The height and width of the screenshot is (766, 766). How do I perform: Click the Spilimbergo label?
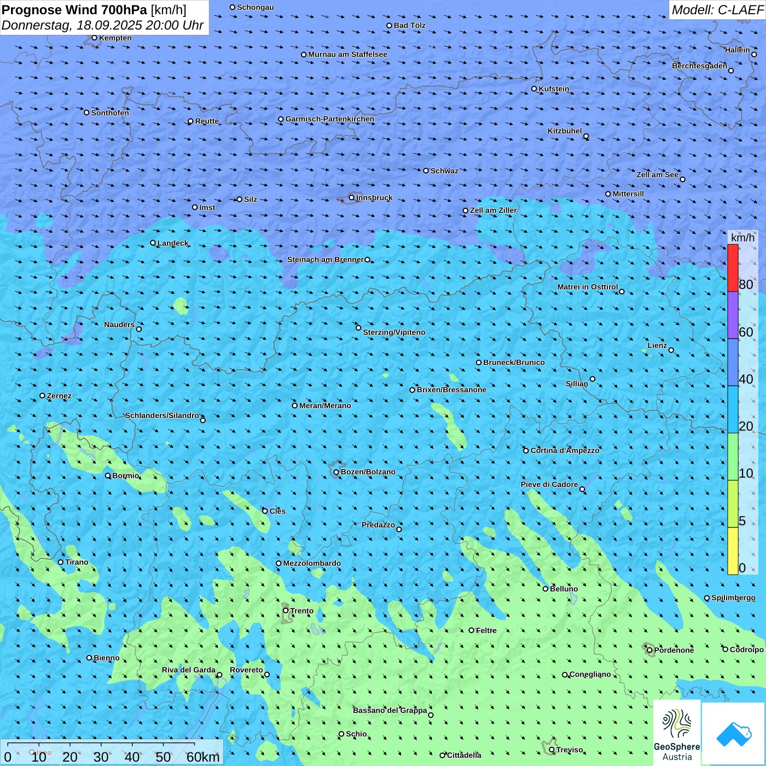[x=733, y=597]
